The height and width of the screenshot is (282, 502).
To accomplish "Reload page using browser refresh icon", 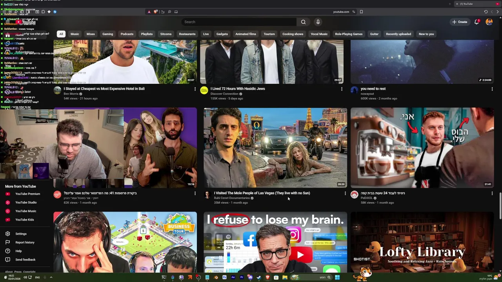I will [x=486, y=12].
